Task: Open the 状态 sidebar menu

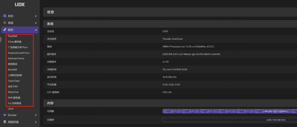Action: coord(20,16)
